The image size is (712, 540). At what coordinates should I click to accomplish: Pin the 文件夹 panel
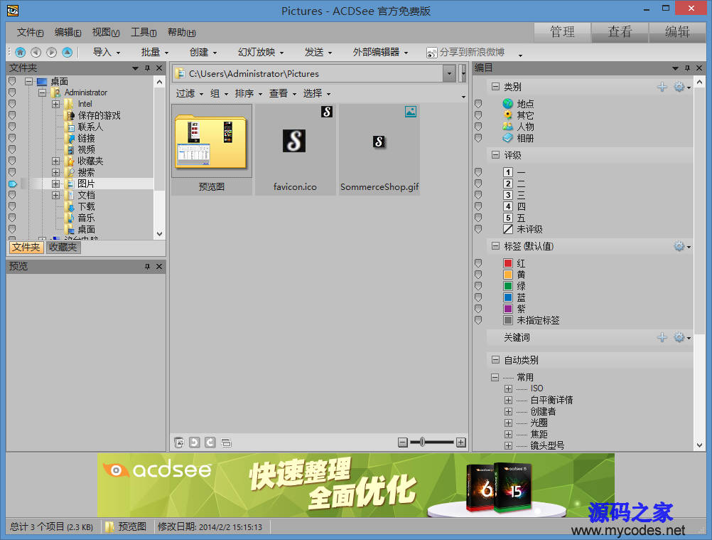[147, 68]
